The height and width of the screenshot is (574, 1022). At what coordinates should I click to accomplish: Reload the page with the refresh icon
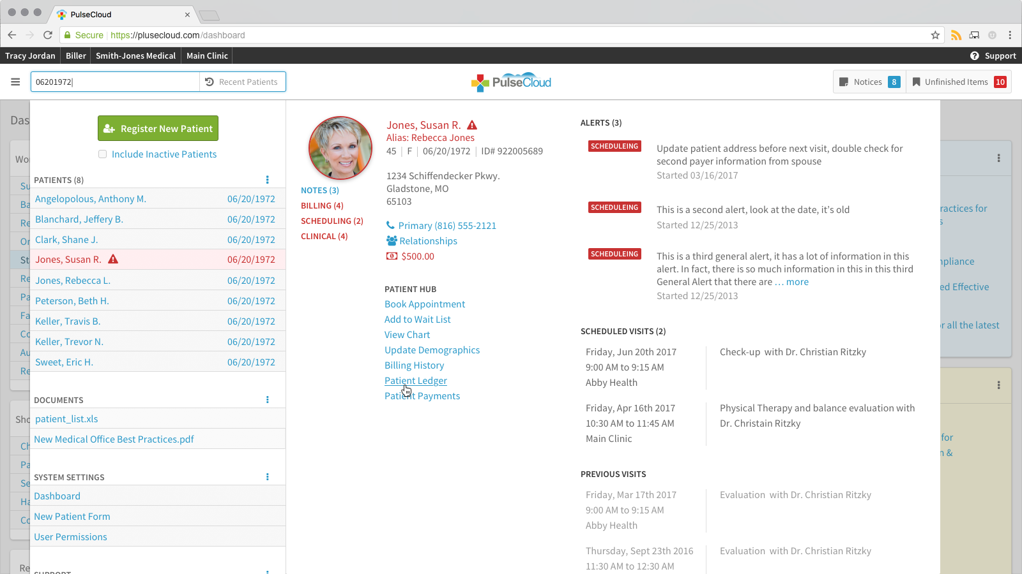[48, 35]
